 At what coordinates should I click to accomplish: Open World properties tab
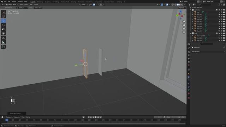pos(189,65)
